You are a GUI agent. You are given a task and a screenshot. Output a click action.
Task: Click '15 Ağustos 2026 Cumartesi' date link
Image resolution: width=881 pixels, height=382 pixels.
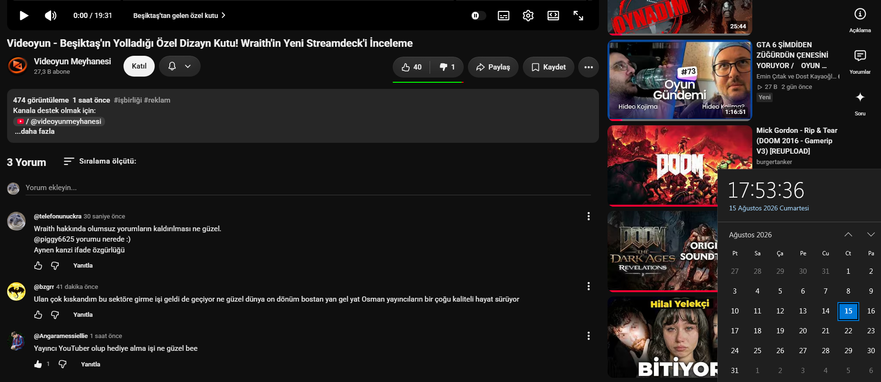[769, 208]
